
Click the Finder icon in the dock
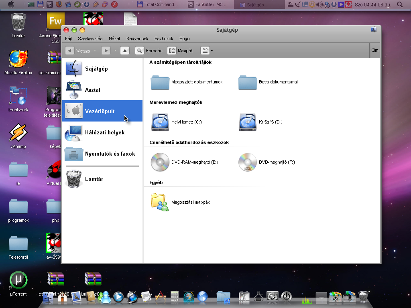click(x=49, y=298)
